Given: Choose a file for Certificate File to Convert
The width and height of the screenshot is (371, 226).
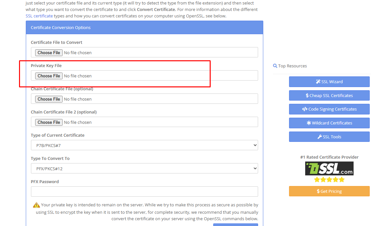Looking at the screenshot, I should (x=49, y=53).
